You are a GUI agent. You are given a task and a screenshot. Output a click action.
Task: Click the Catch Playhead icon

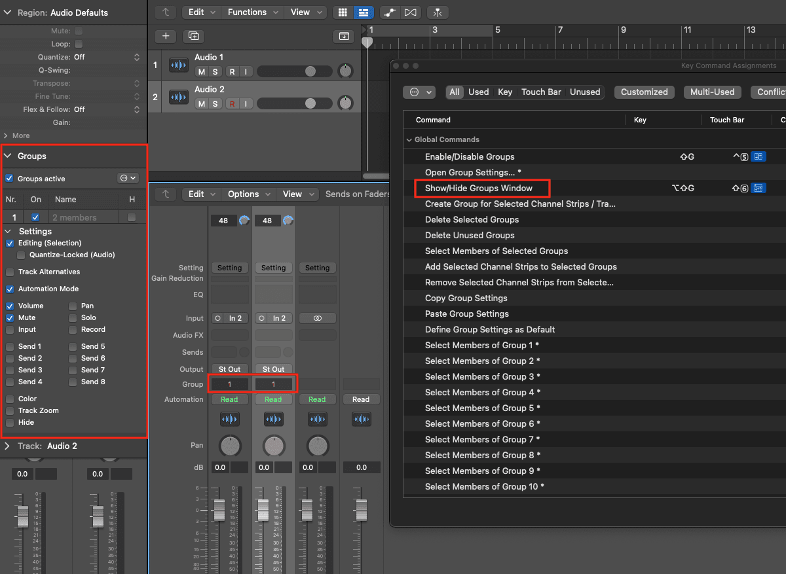coord(437,12)
